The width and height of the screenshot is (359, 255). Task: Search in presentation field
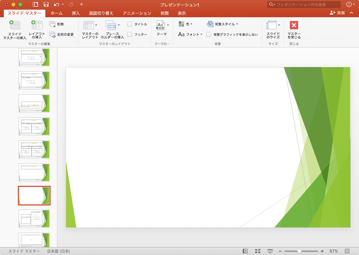click(304, 4)
